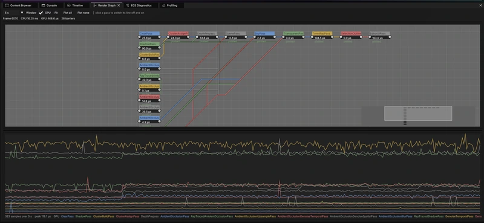
Task: Click the peak 119.1 µs status text
Action: (42, 216)
